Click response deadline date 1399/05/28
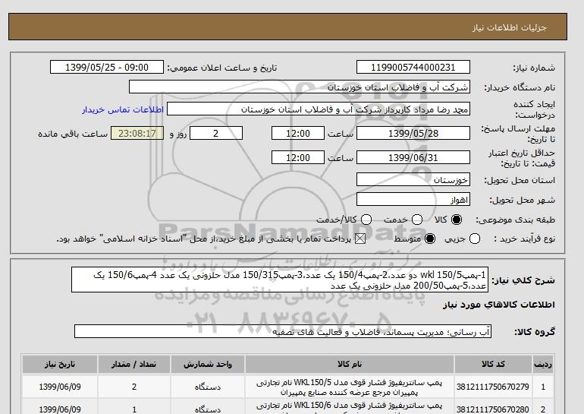 413,133
